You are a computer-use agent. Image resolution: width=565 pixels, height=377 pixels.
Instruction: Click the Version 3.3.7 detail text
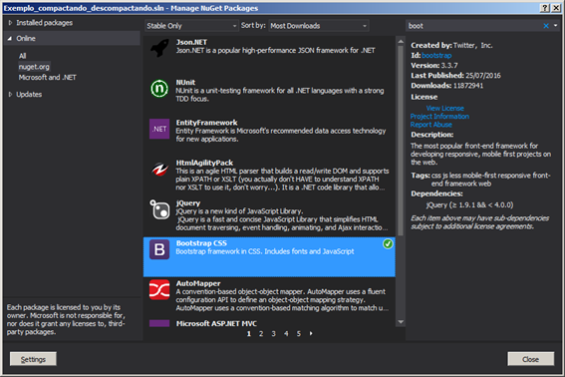coord(434,65)
